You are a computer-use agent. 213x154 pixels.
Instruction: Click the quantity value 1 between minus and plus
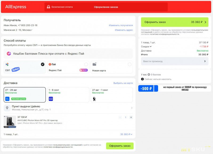tap(126, 117)
